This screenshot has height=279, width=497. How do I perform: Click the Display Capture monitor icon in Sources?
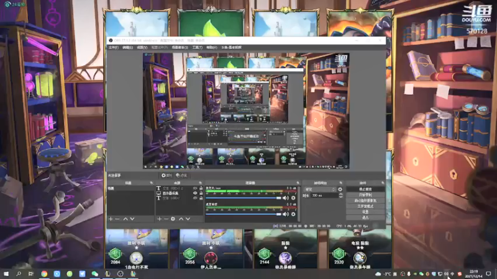pyautogui.click(x=158, y=193)
